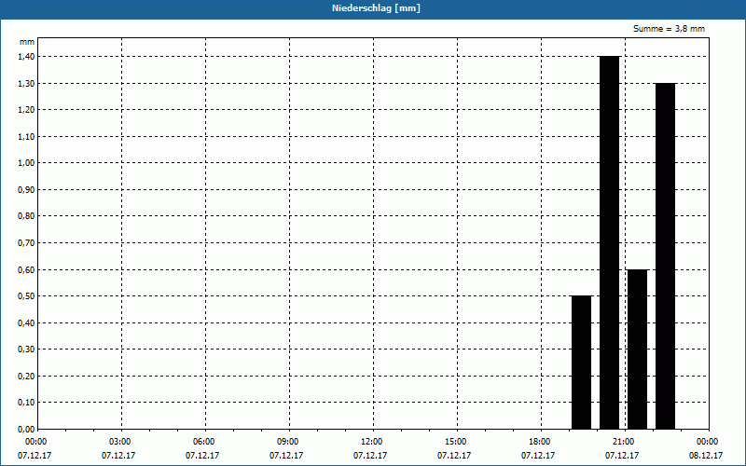Click the 0,50 mm precipitation bar
The width and height of the screenshot is (746, 466).
[x=581, y=363]
